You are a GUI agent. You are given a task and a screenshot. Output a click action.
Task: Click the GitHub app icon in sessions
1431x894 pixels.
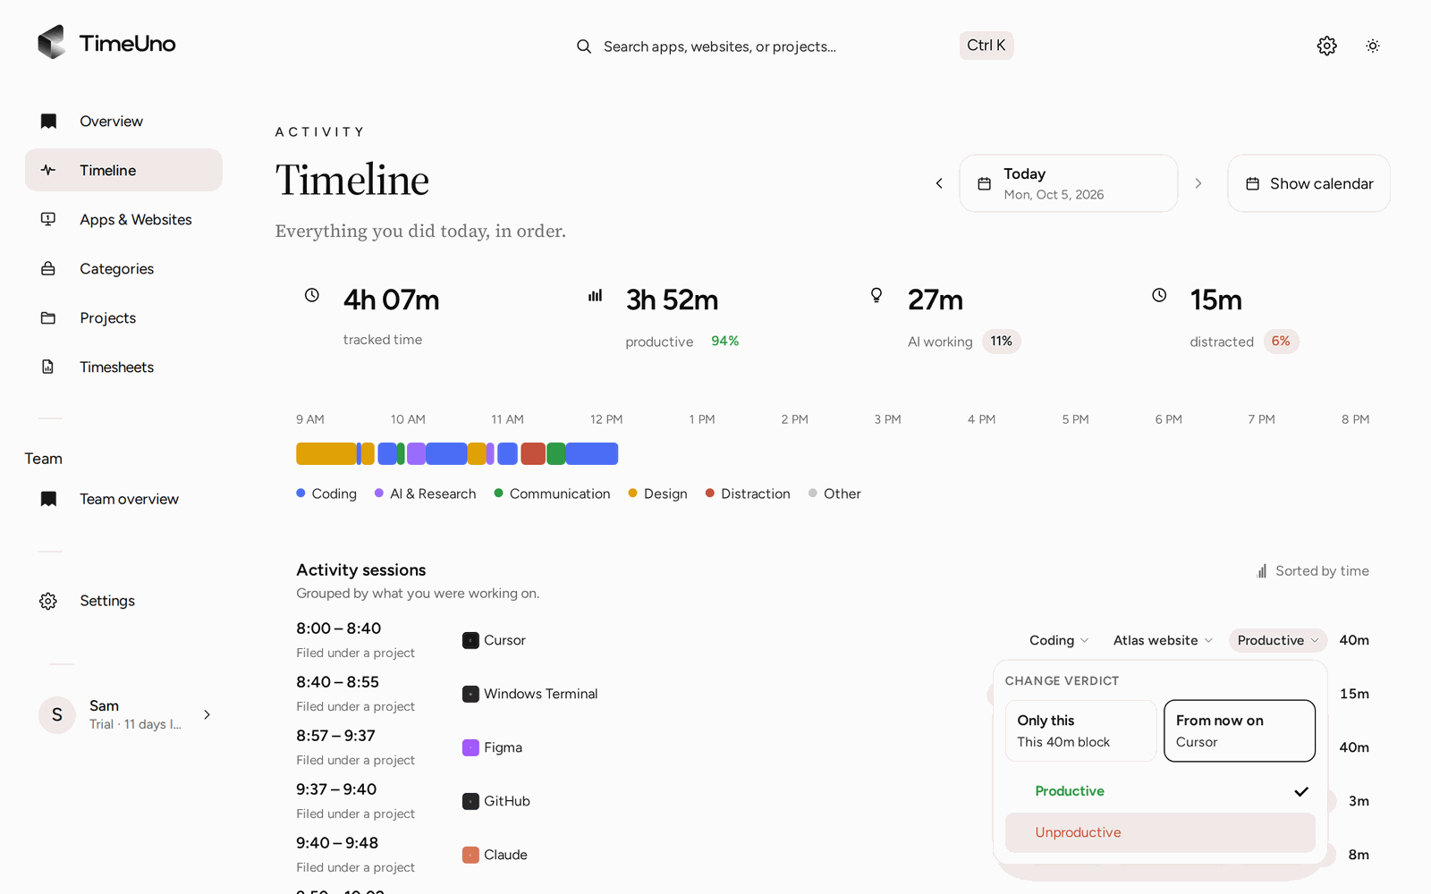470,801
